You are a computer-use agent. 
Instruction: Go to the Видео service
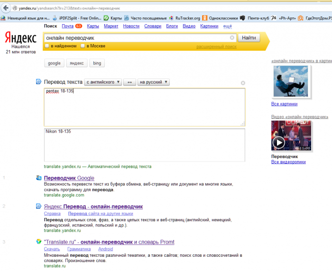(189, 26)
